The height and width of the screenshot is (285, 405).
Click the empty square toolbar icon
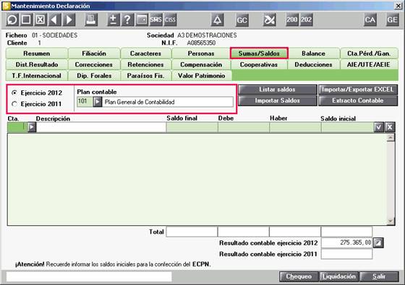tap(26, 20)
